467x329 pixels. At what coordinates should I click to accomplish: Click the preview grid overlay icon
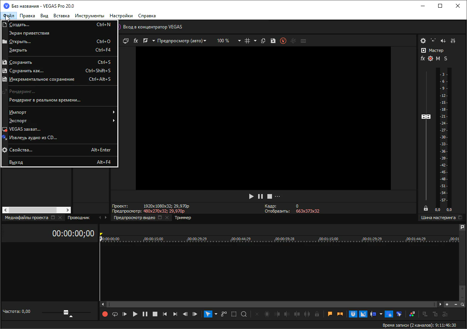click(x=247, y=41)
